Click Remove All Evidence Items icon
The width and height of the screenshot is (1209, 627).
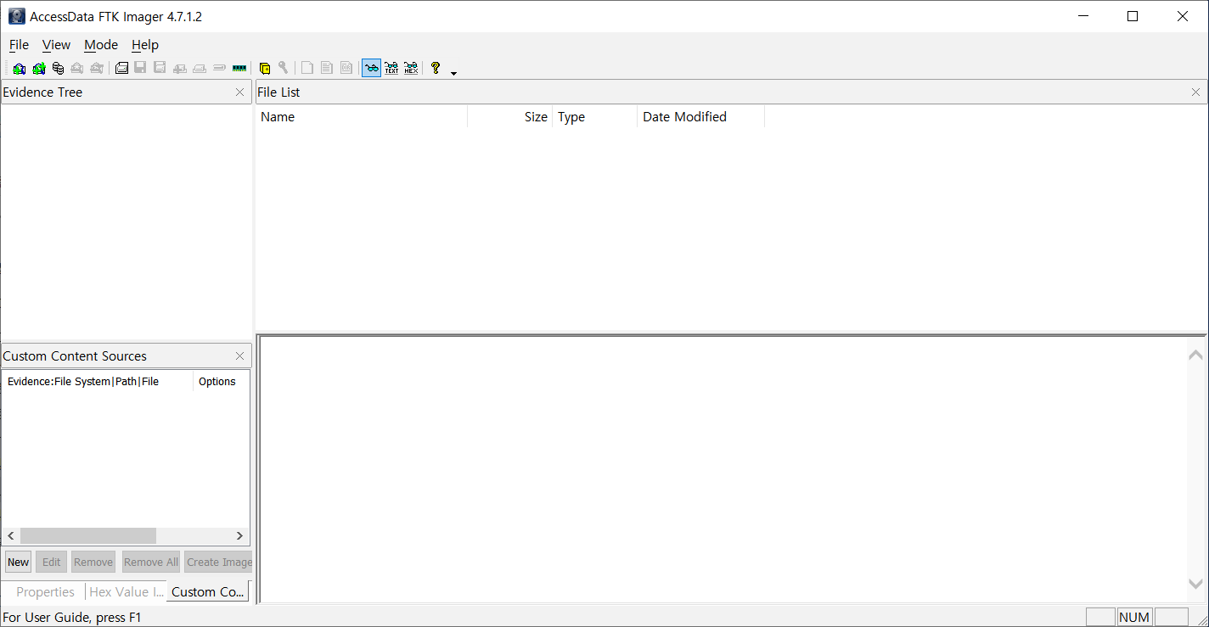(x=97, y=69)
